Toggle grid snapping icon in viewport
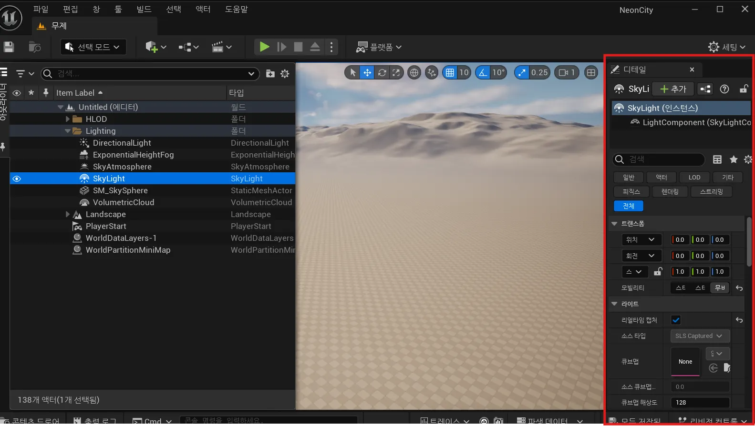 450,72
